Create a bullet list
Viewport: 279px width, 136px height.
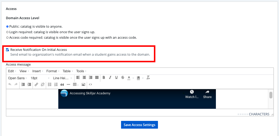(50, 84)
